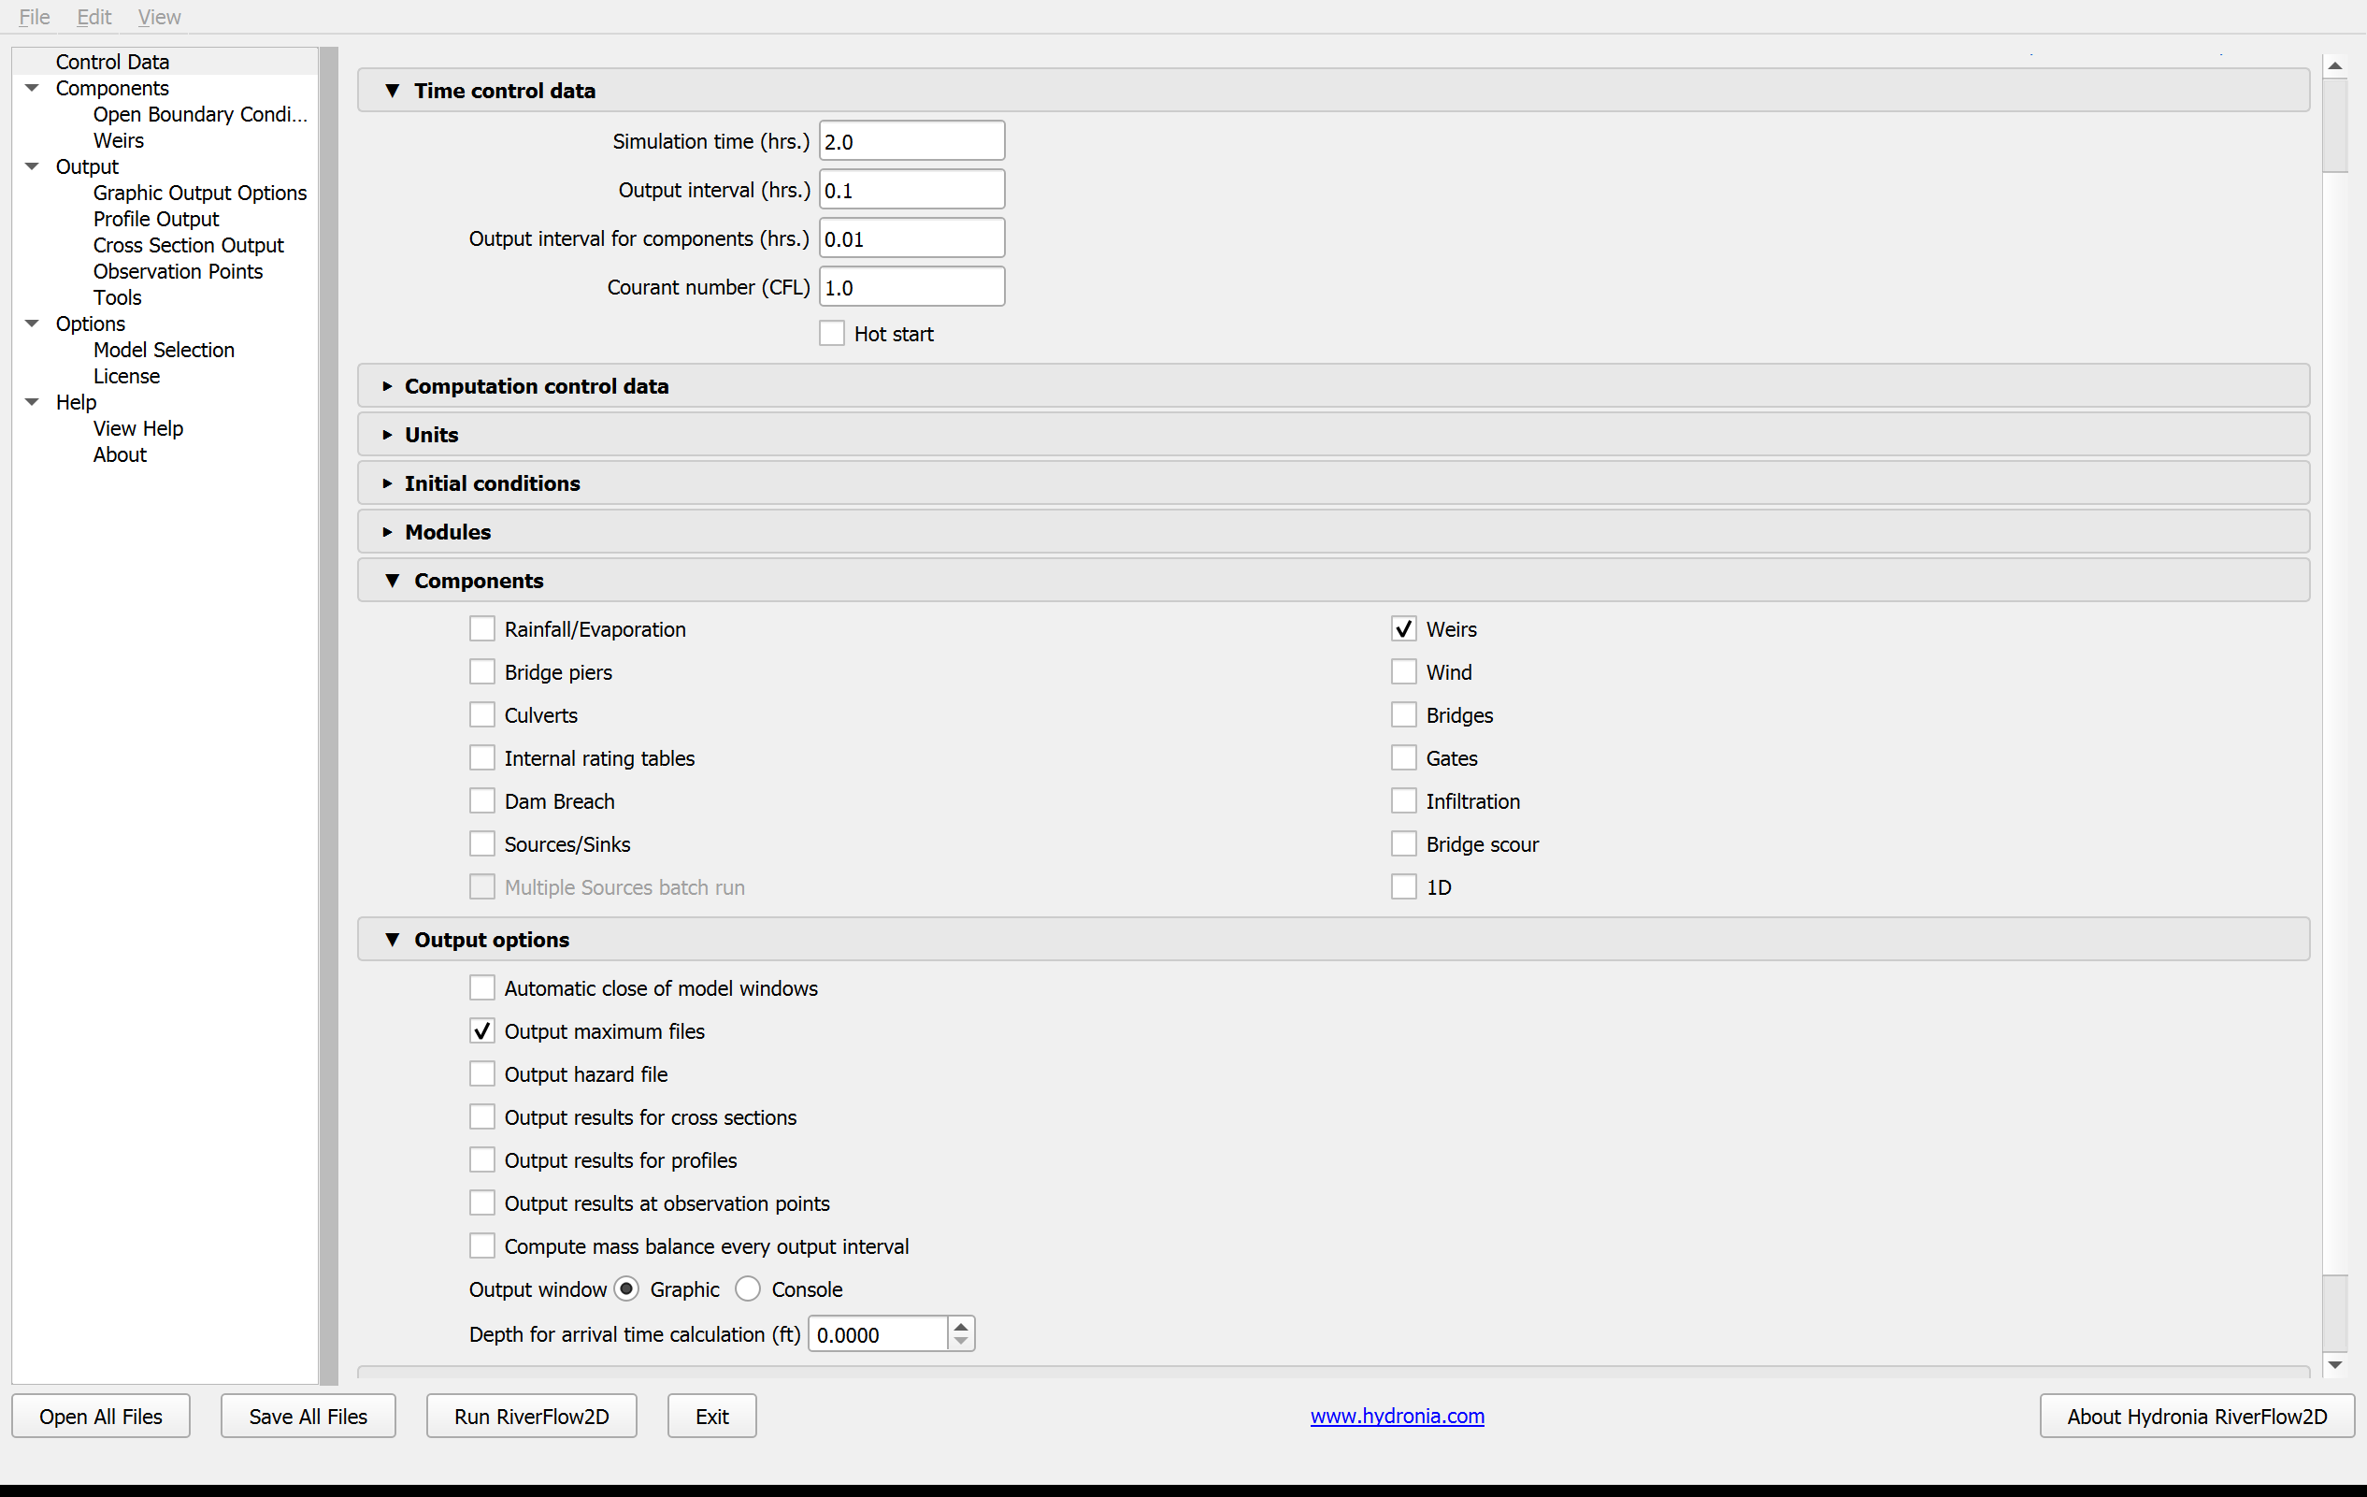Click the Run RiverFlow2D button
2367x1497 pixels.
tap(532, 1417)
